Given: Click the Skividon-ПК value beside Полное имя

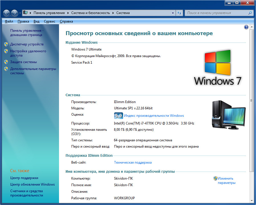Looking at the screenshot, I should pyautogui.click(x=123, y=185).
